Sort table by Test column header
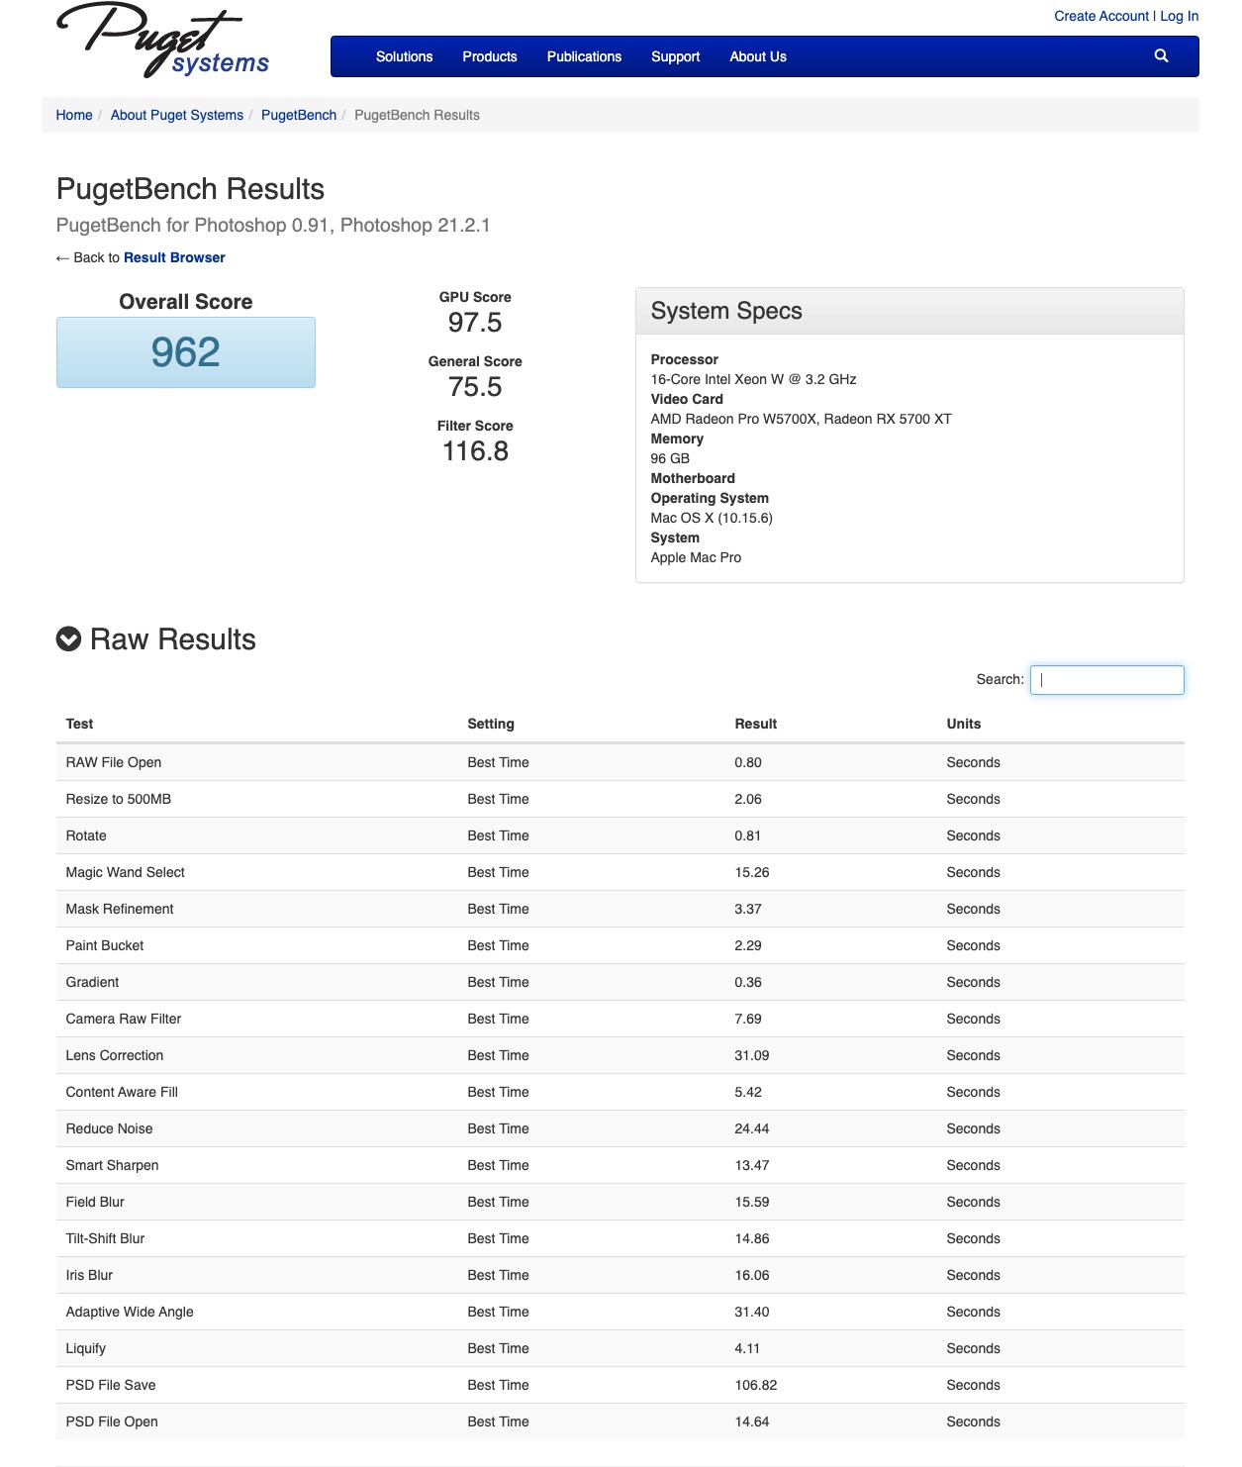Image resolution: width=1242 pixels, height=1467 pixels. 79,724
